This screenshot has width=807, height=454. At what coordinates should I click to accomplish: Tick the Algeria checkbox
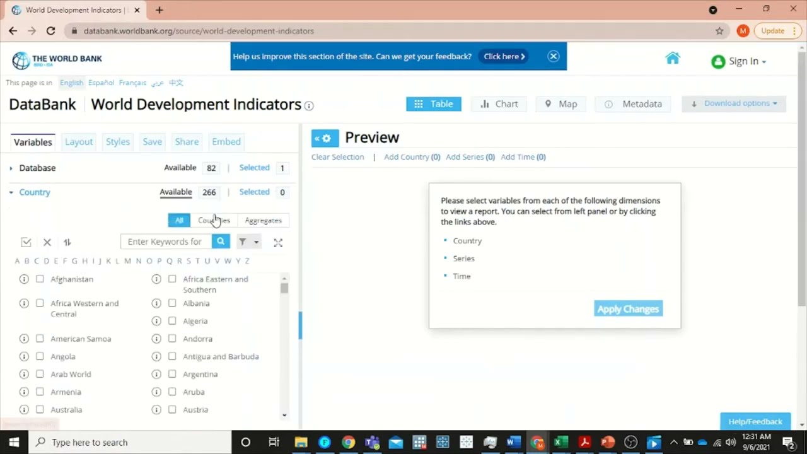tap(172, 321)
